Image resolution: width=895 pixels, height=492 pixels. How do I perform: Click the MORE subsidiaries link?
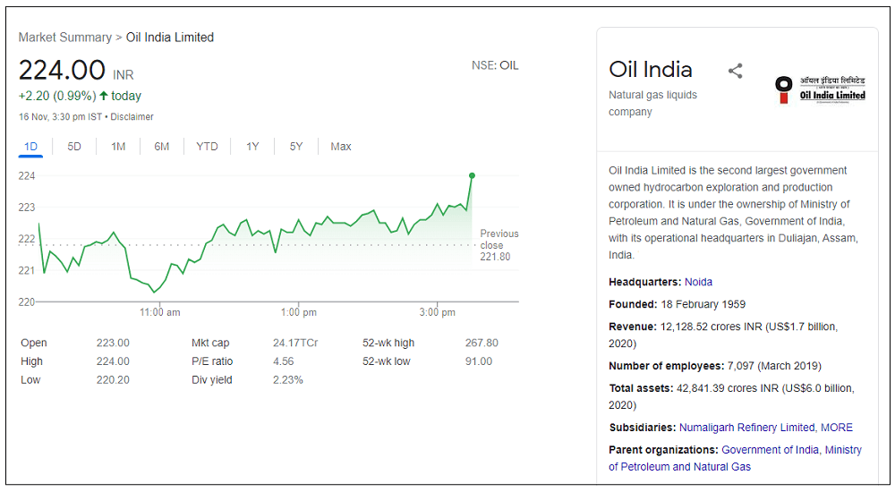pos(836,428)
